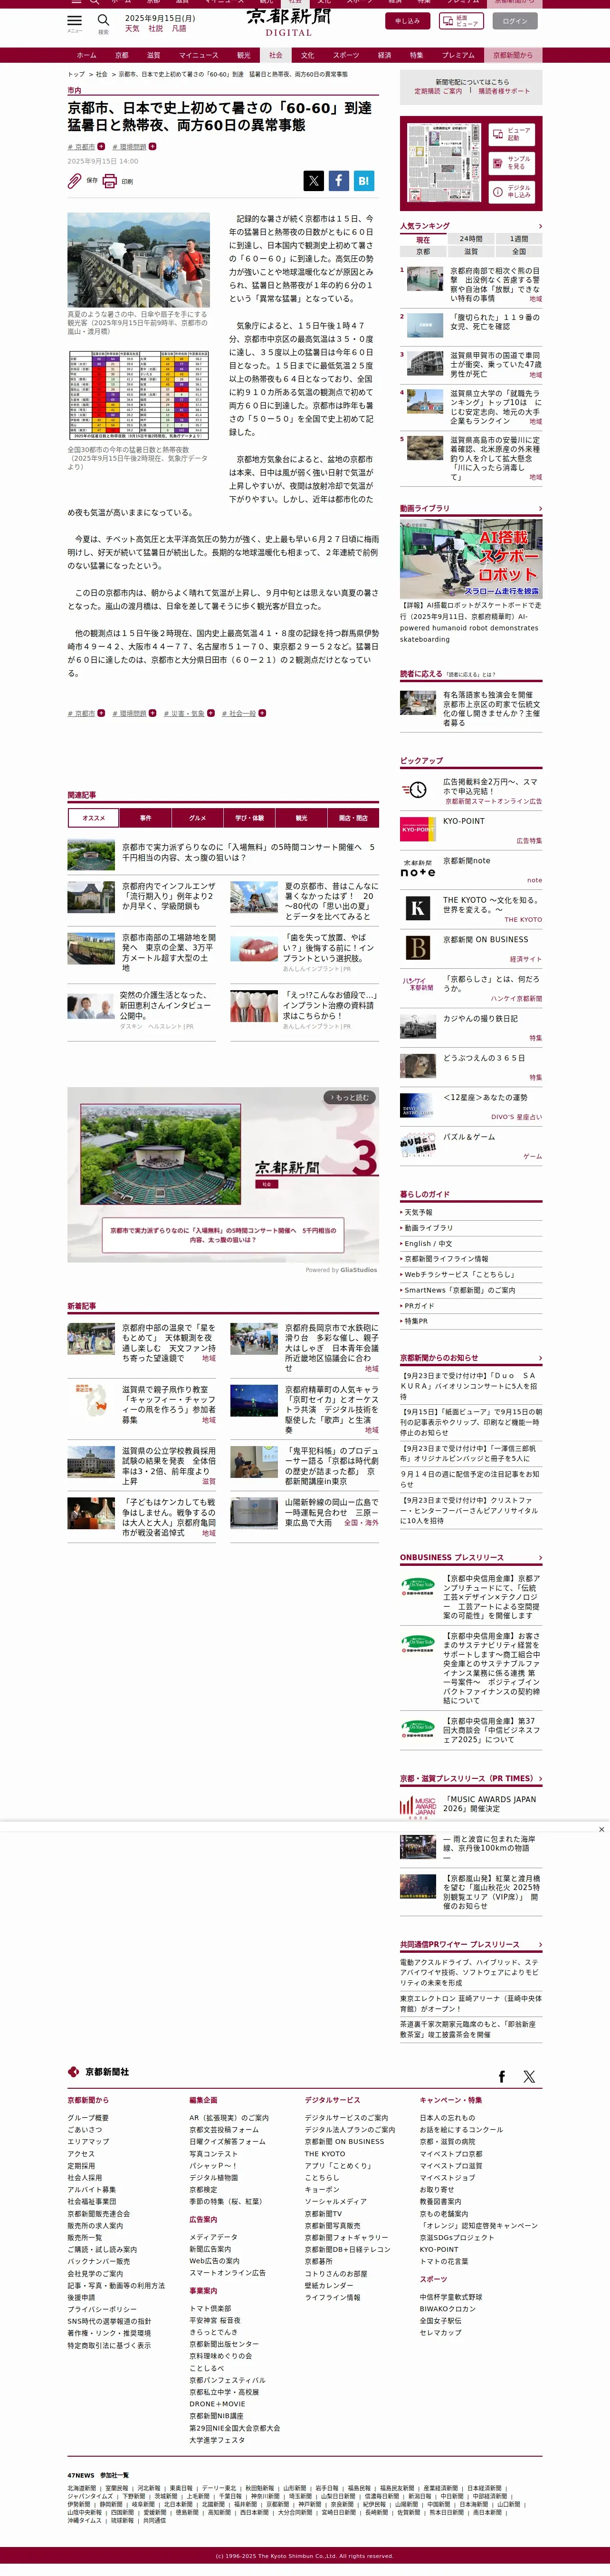Click plus icon beside bottom #災害・気象 tag
This screenshot has height=2576, width=610.
coord(211,713)
